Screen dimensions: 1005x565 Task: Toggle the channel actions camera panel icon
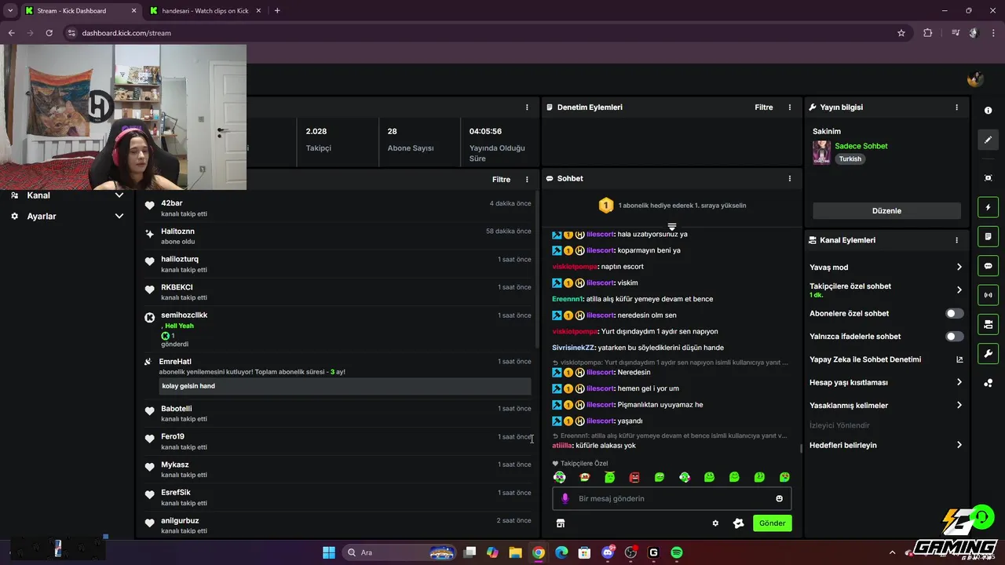tap(988, 324)
